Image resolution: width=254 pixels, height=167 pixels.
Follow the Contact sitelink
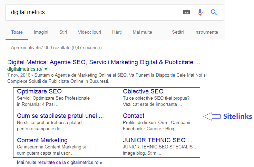(x=134, y=116)
